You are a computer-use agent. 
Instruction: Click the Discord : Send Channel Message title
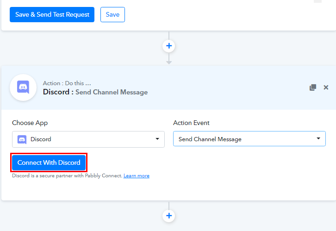(95, 92)
